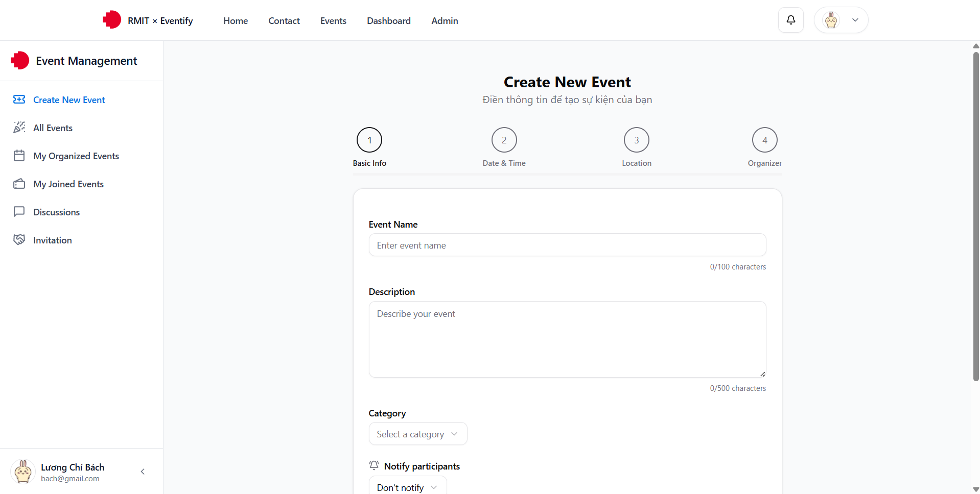Go to the Dashboard nav item
Screen dimensions: 980x494
coord(388,21)
